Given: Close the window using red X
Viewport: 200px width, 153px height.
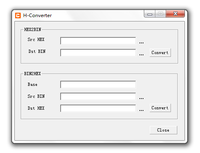Looking at the screenshot, I should click(175, 14).
